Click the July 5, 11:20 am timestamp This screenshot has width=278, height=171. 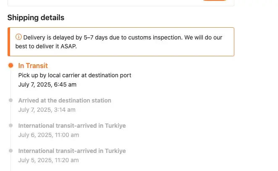49,160
